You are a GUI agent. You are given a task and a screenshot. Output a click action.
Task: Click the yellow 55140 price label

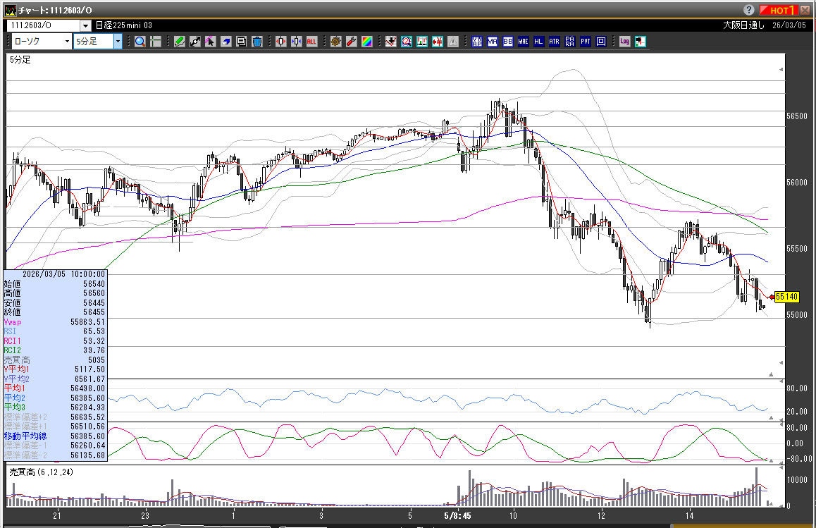pyautogui.click(x=786, y=297)
